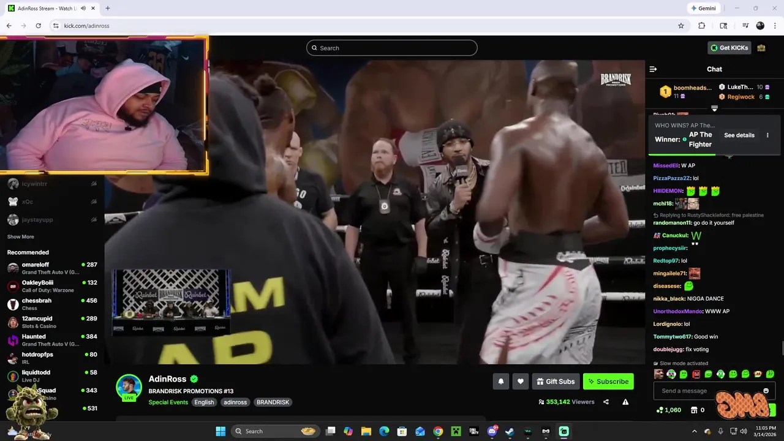The width and height of the screenshot is (784, 441).
Task: Open the Chrome media controls icon
Action: pos(745,26)
